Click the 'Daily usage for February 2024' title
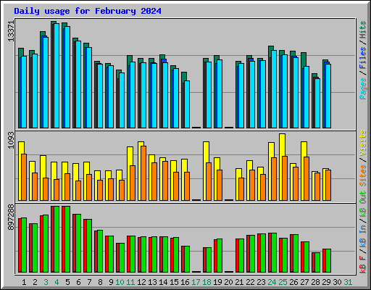371x290 pixels. coord(88,11)
